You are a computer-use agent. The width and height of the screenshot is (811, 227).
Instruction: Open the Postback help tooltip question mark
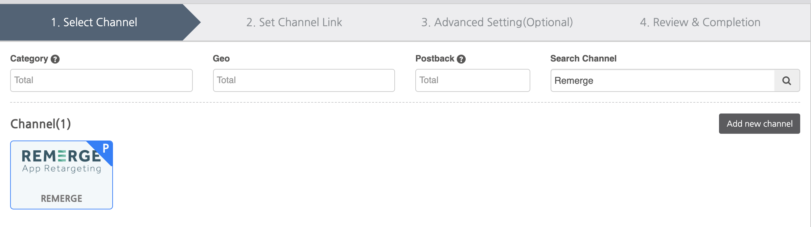(461, 59)
